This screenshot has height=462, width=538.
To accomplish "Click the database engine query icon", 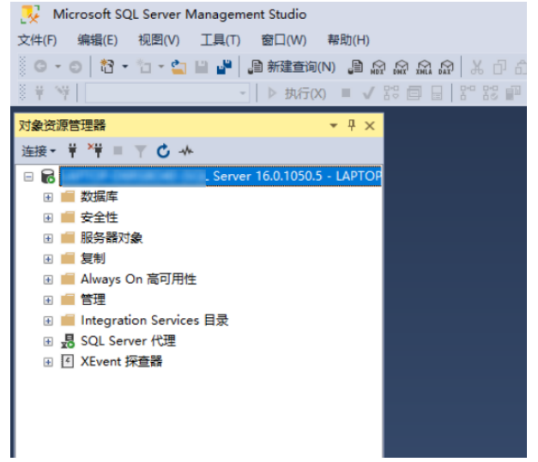I will (x=355, y=67).
